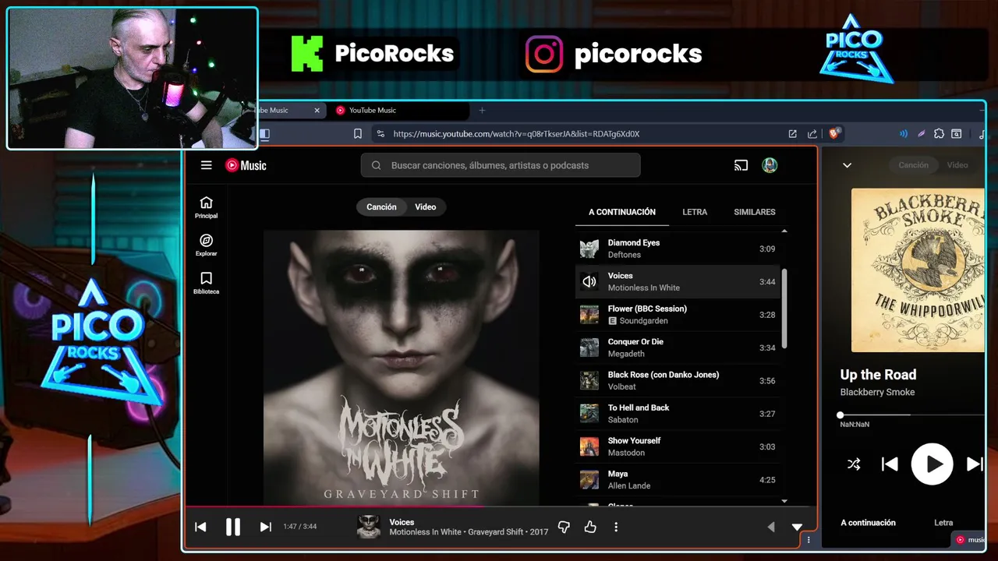Click the queue scroll-down arrow

click(784, 501)
